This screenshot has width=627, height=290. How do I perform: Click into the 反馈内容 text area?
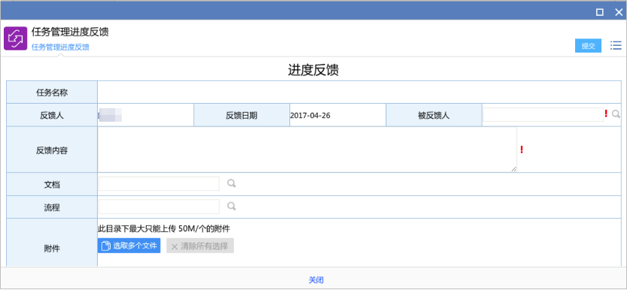pos(307,150)
